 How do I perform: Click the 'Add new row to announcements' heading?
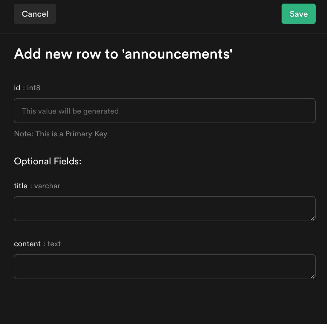[123, 54]
